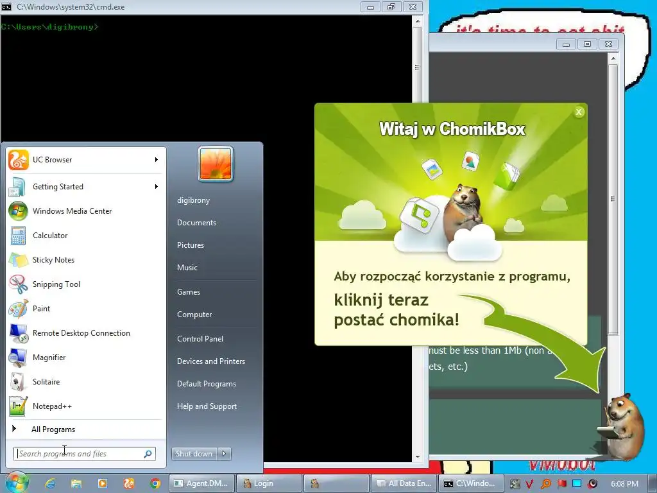This screenshot has height=493, width=657.
Task: Launch Remote Desktop Connection
Action: [x=85, y=333]
